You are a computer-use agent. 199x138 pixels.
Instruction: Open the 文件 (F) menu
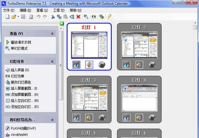tap(9, 10)
